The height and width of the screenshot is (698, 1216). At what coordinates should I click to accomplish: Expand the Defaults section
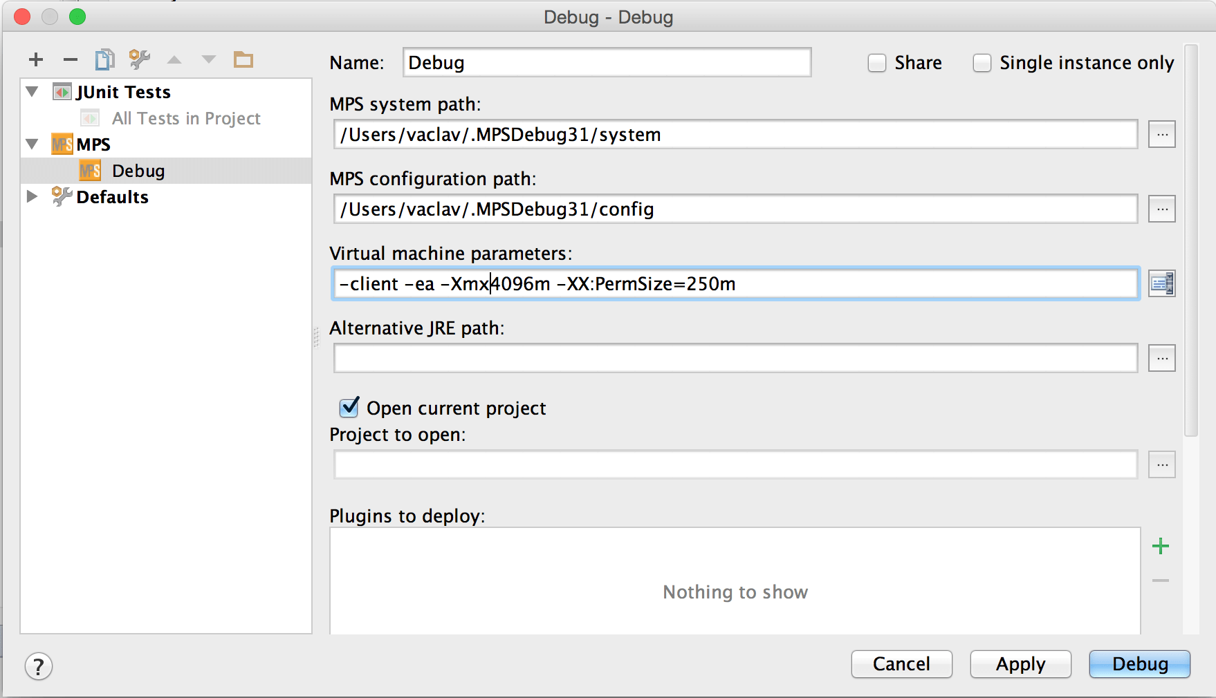pyautogui.click(x=32, y=196)
